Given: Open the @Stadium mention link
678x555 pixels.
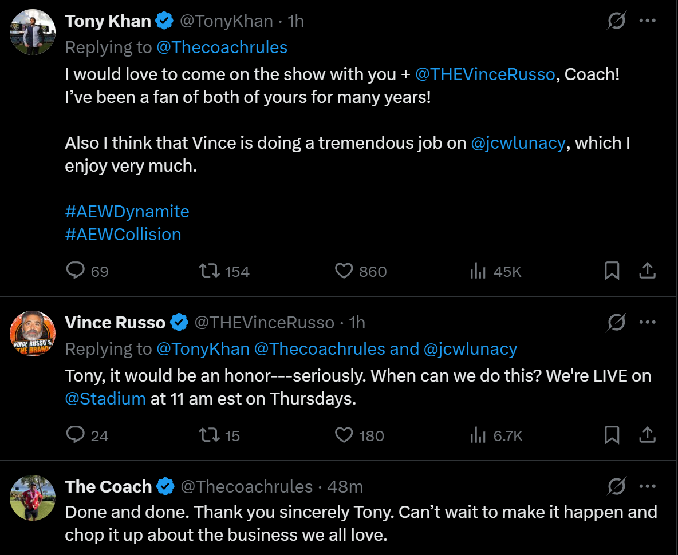Looking at the screenshot, I should coord(105,399).
